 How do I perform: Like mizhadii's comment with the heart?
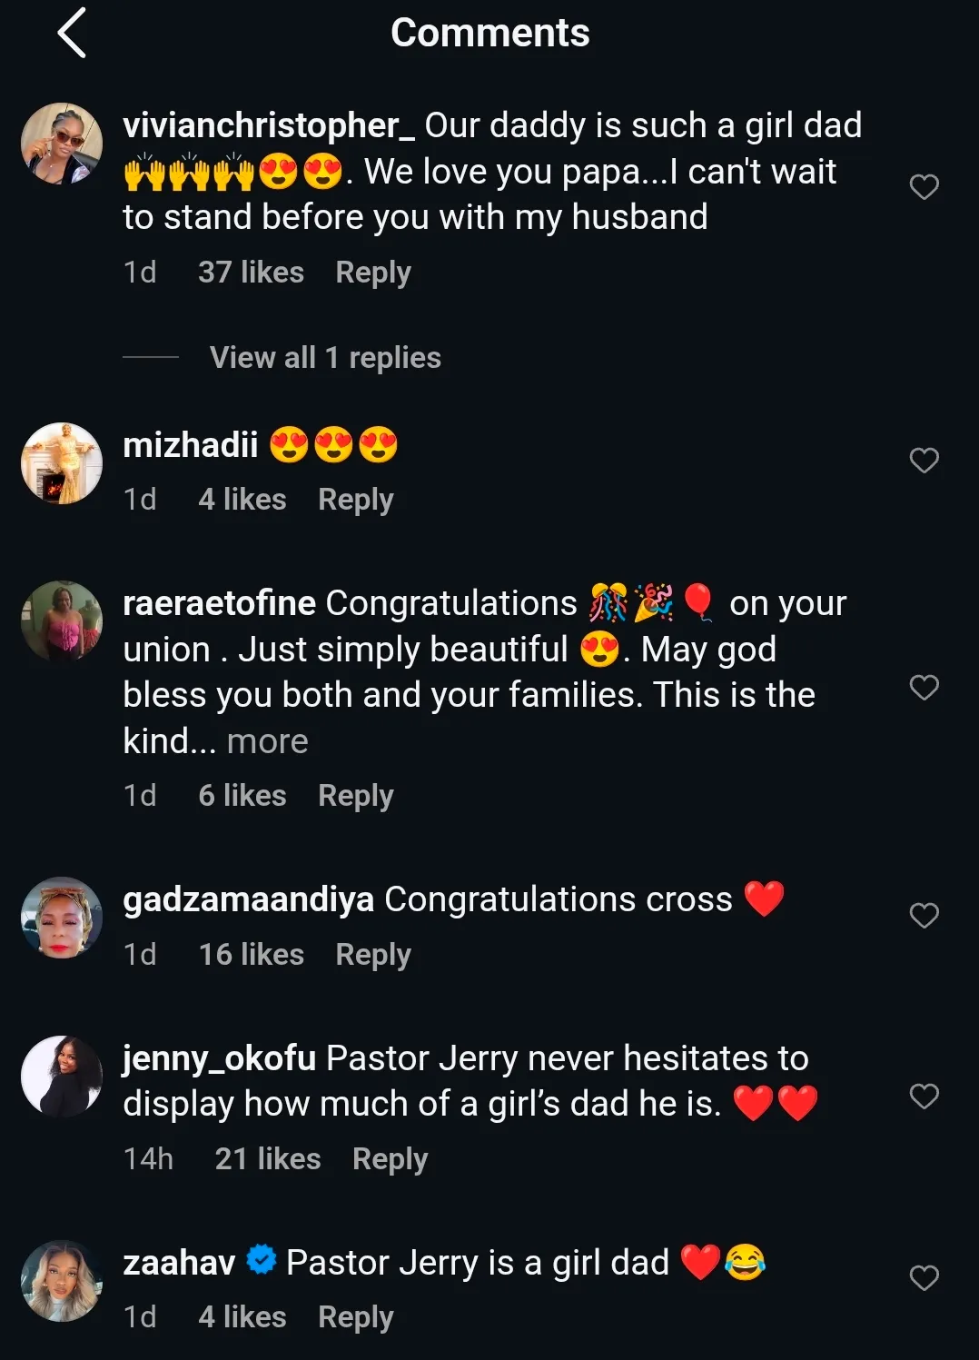[924, 461]
